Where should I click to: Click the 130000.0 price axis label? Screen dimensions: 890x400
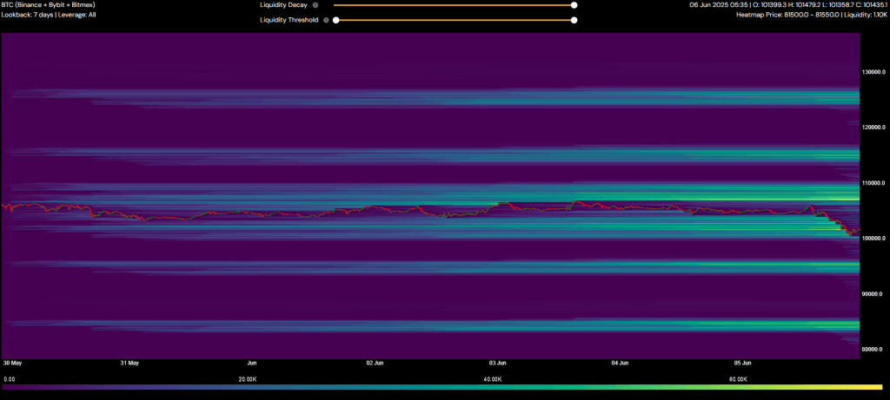tap(873, 73)
